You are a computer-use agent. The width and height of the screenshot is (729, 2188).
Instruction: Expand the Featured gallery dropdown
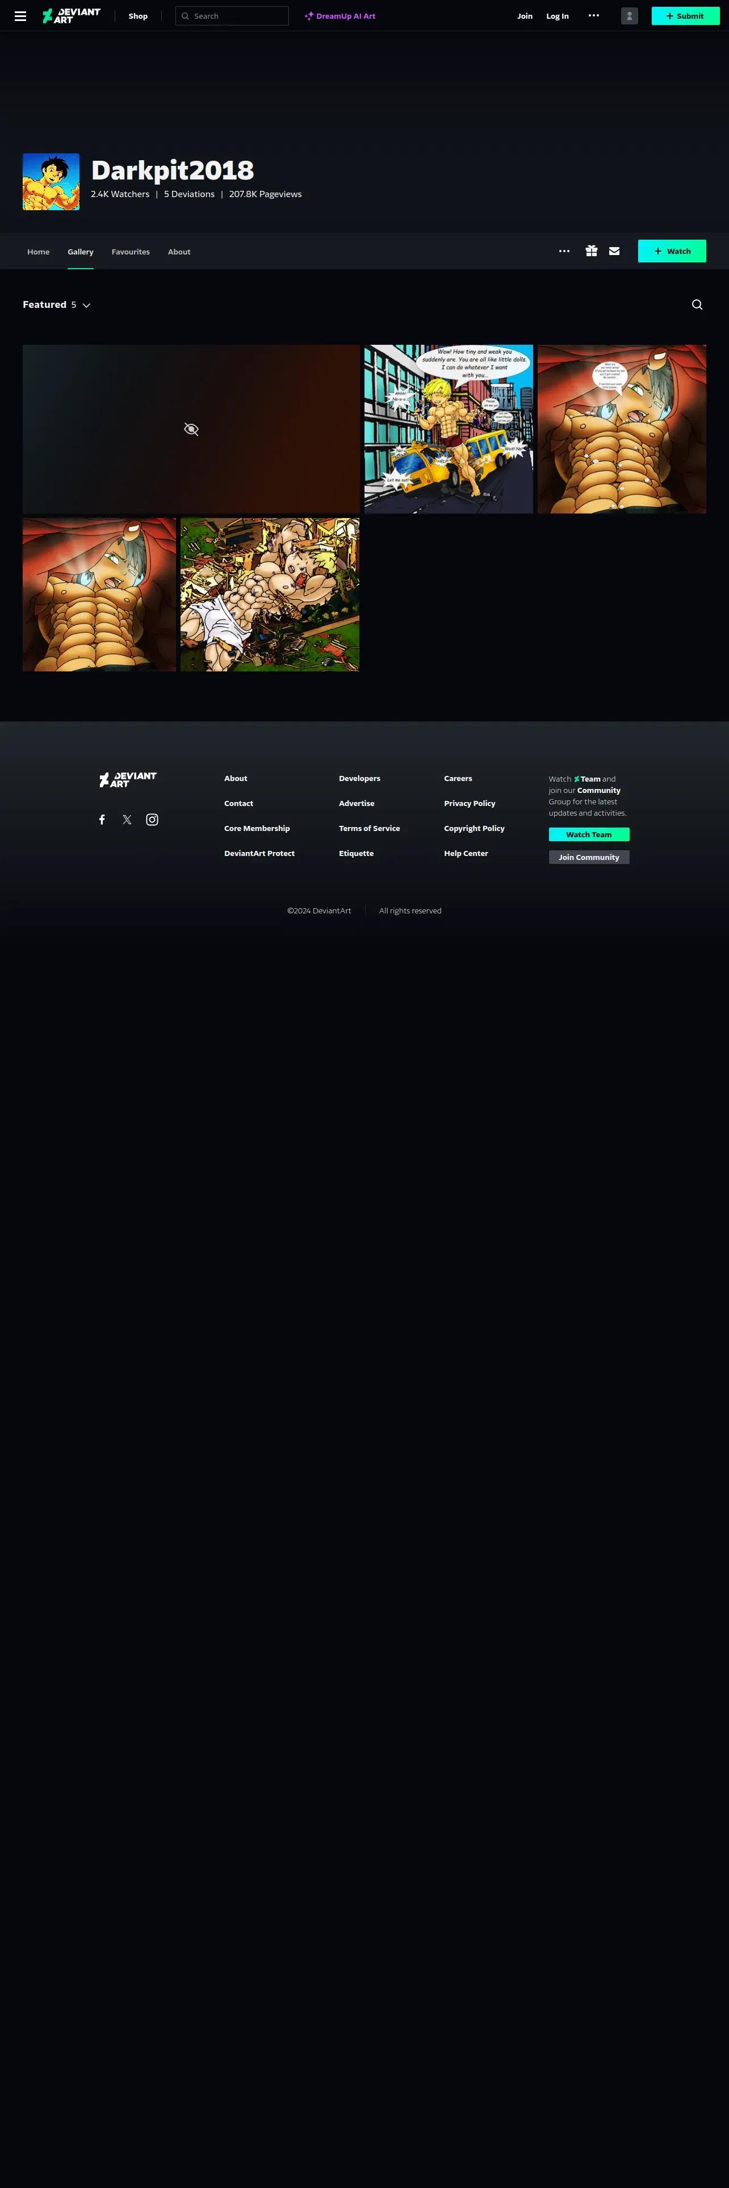57,305
